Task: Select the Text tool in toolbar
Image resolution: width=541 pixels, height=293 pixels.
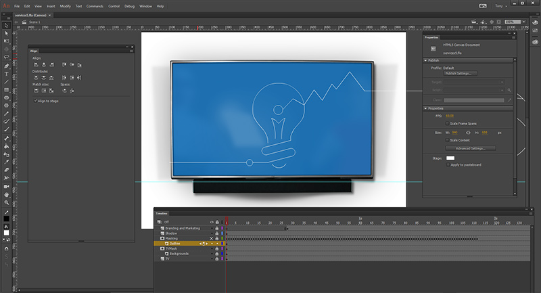Action: coord(6,74)
